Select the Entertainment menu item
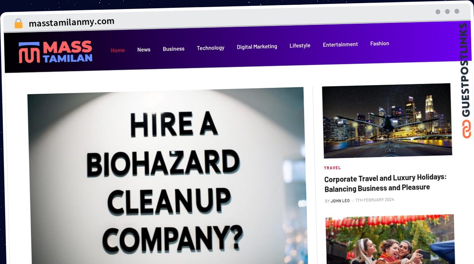 pyautogui.click(x=340, y=45)
